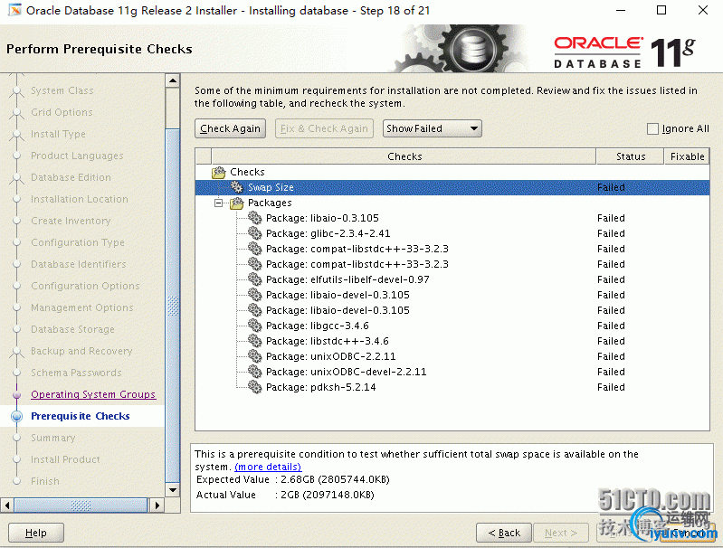Click Failed status of Swap Size row

tap(611, 187)
